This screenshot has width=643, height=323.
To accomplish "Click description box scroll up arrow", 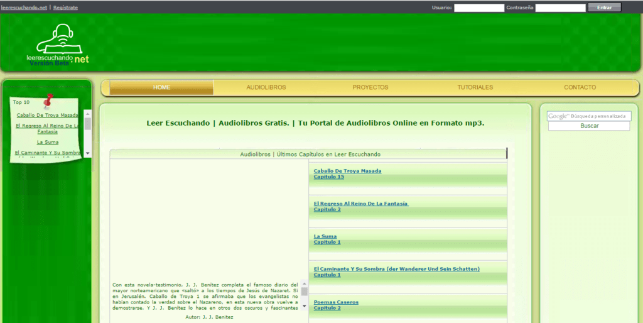I will tap(305, 283).
